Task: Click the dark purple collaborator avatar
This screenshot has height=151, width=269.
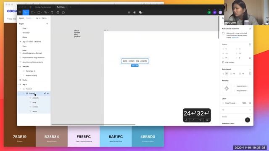Action: tap(215, 12)
